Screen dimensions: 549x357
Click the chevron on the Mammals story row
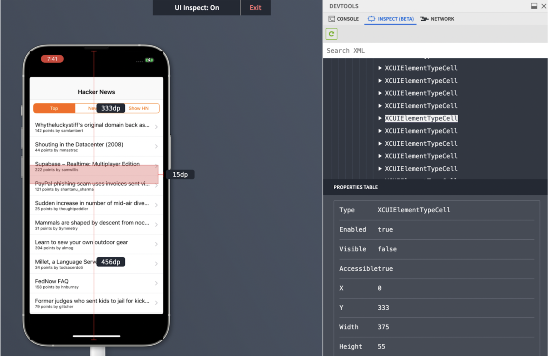coord(157,225)
